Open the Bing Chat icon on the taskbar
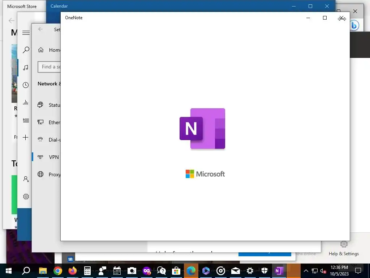Image resolution: width=370 pixels, height=278 pixels. pyautogui.click(x=206, y=271)
